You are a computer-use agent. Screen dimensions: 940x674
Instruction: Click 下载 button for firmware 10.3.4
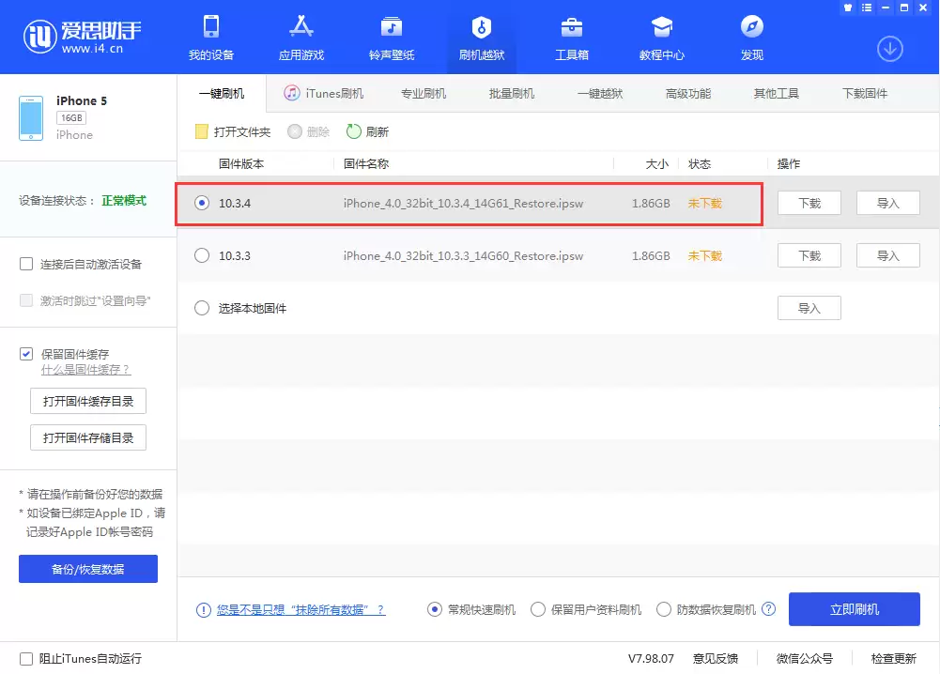tap(809, 203)
